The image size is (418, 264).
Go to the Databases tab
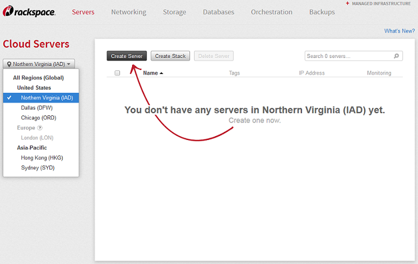click(x=219, y=12)
